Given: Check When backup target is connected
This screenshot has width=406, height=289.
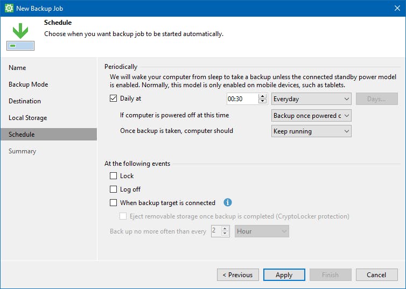Looking at the screenshot, I should tap(113, 203).
